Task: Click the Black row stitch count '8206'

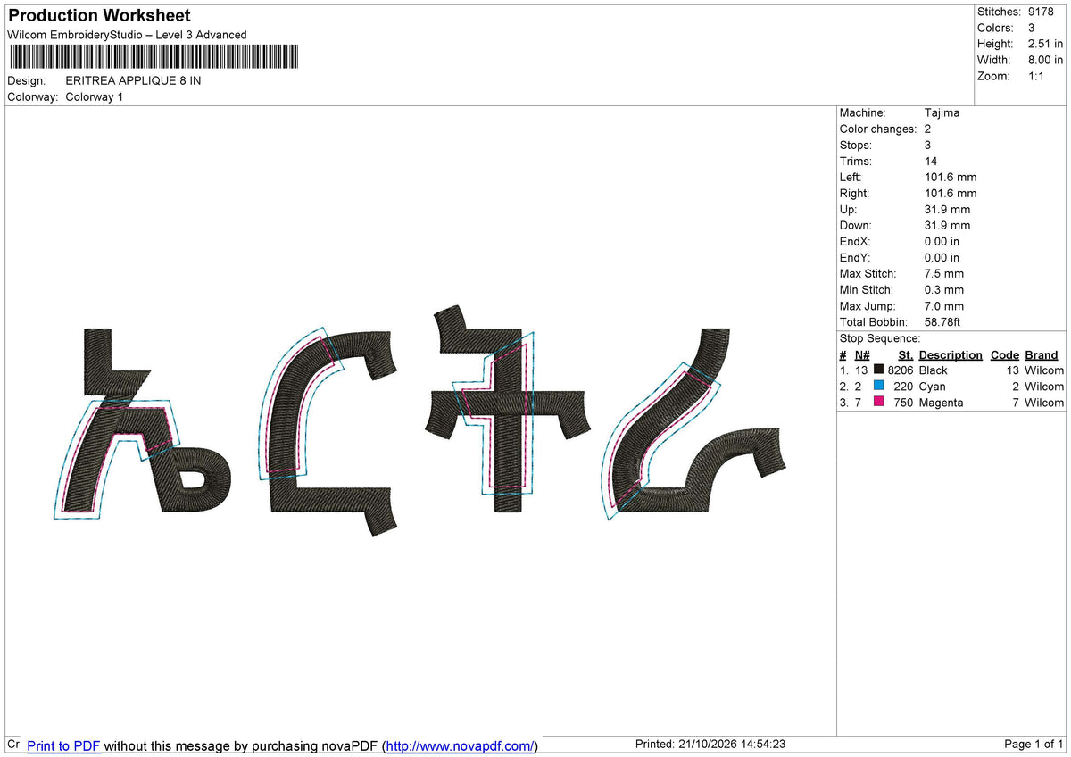Action: 900,370
